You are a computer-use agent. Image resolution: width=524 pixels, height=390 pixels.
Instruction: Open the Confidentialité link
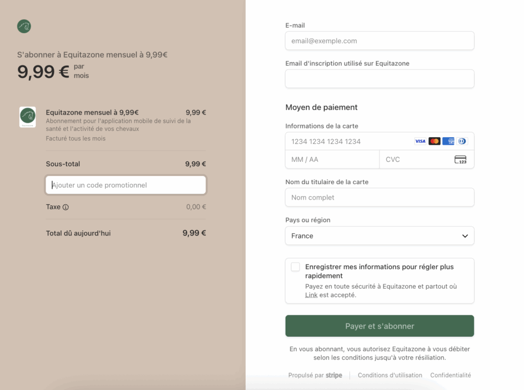click(450, 375)
